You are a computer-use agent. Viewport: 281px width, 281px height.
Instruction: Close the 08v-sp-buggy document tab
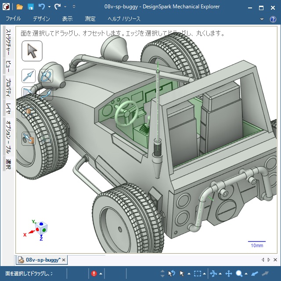click(x=64, y=260)
